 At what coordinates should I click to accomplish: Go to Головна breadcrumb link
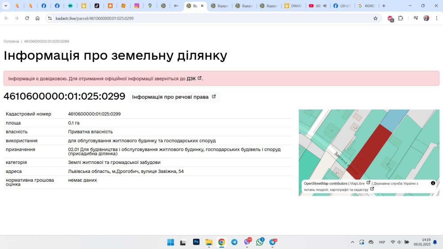(x=12, y=41)
